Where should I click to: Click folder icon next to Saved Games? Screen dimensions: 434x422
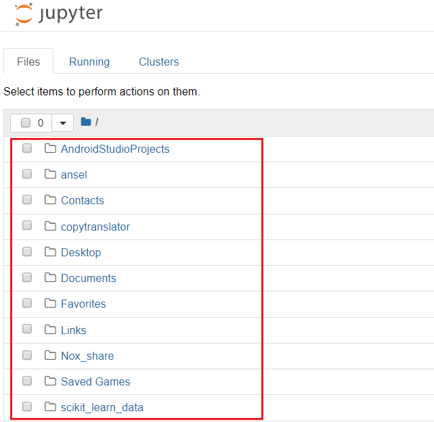click(50, 381)
